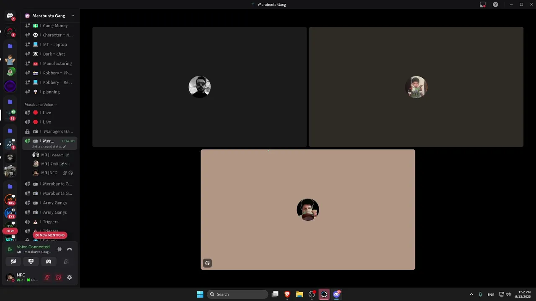Screen dimensions: 536x301
Task: Open NFO user profile in bottom panel
Action: [x=23, y=277]
